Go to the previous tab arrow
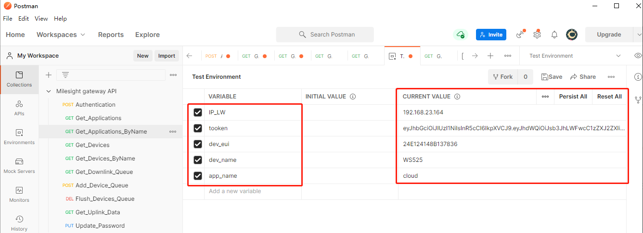This screenshot has width=643, height=233. pos(190,56)
